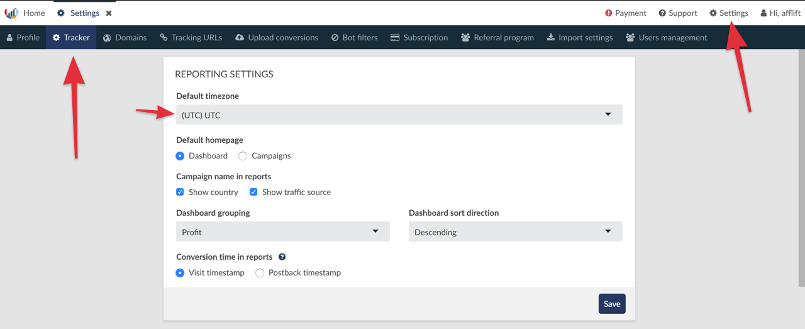Screen dimensions: 805x329
Task: Click the Referral program people icon
Action: tap(465, 37)
